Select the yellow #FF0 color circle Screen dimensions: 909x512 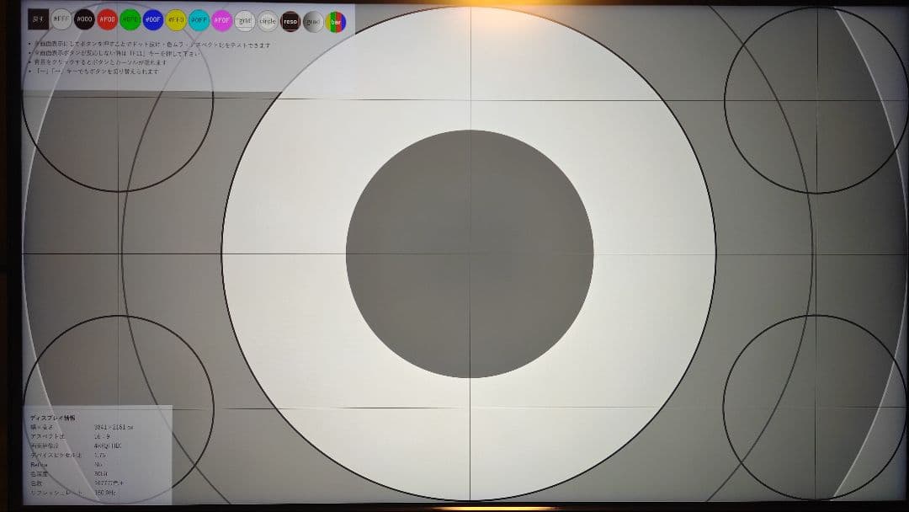176,20
